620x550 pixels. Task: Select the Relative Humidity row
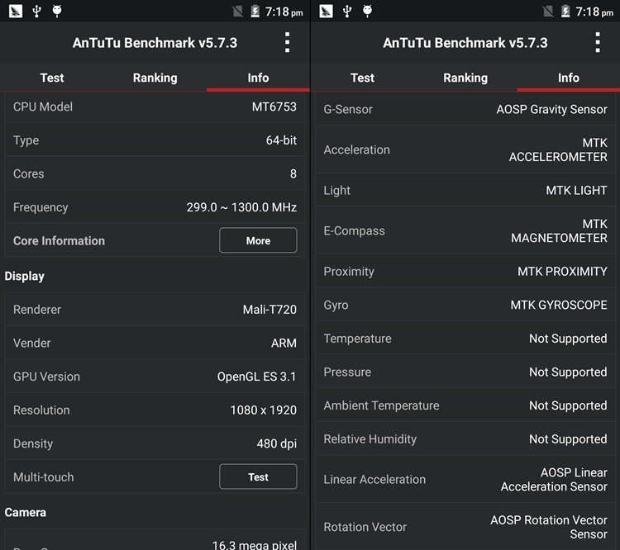pos(465,439)
